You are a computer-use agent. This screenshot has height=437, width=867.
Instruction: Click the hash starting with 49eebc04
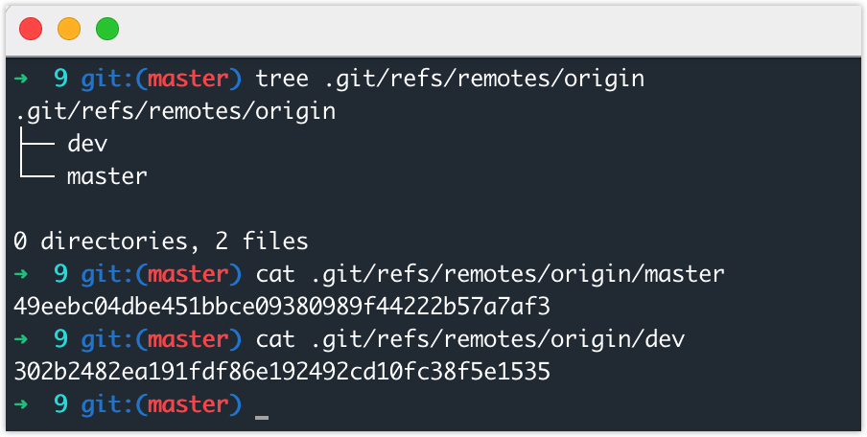pyautogui.click(x=282, y=307)
